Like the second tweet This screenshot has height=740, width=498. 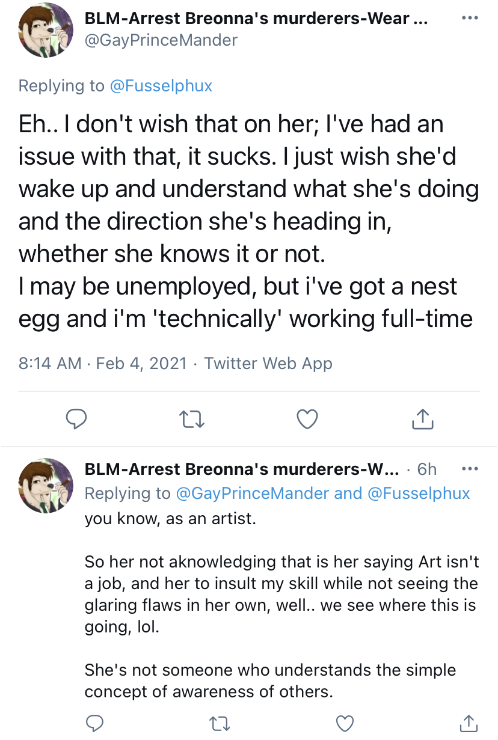(344, 722)
